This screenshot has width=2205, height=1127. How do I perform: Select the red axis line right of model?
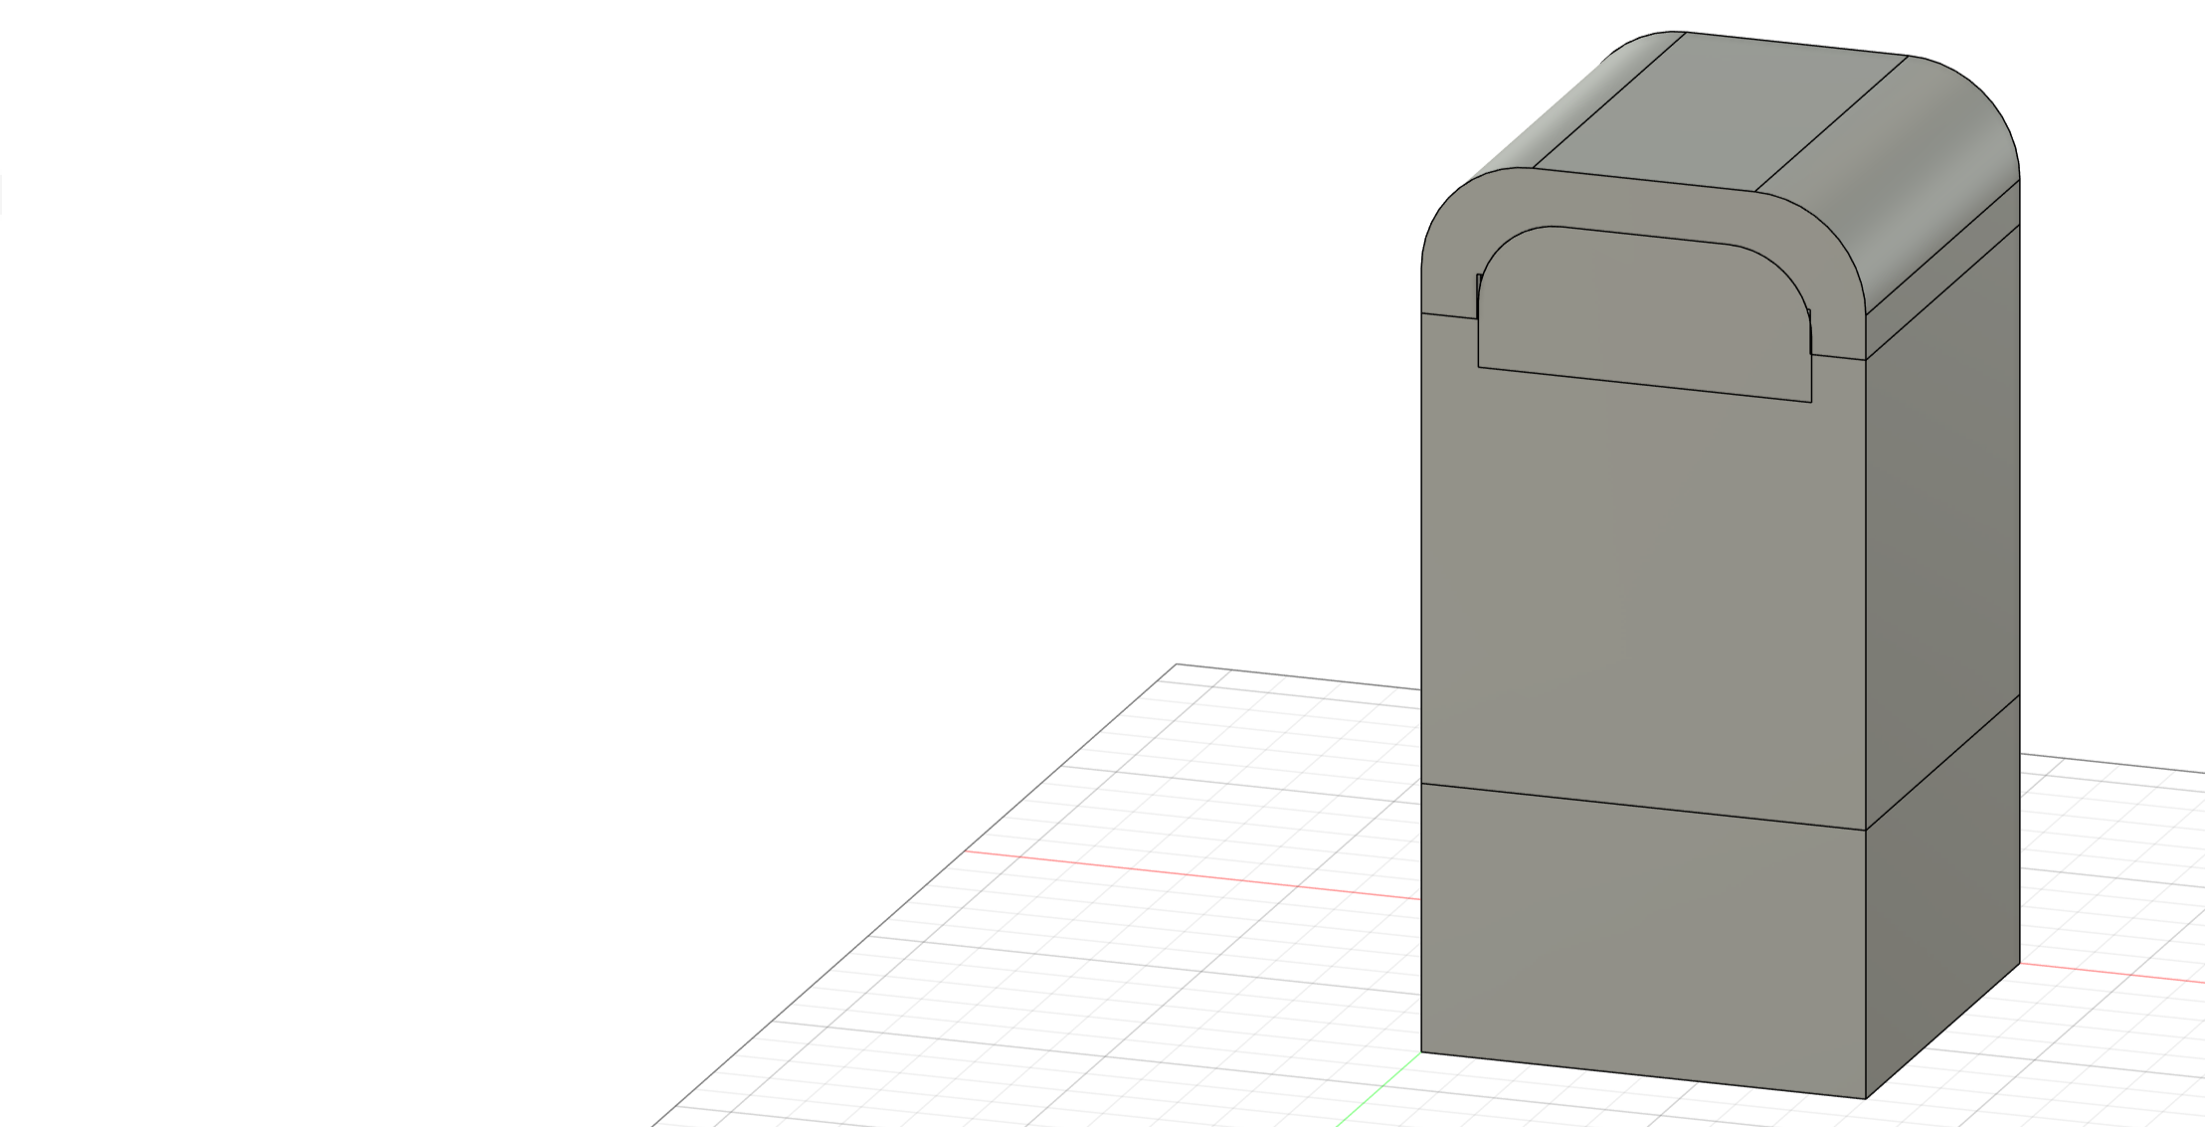(2109, 973)
